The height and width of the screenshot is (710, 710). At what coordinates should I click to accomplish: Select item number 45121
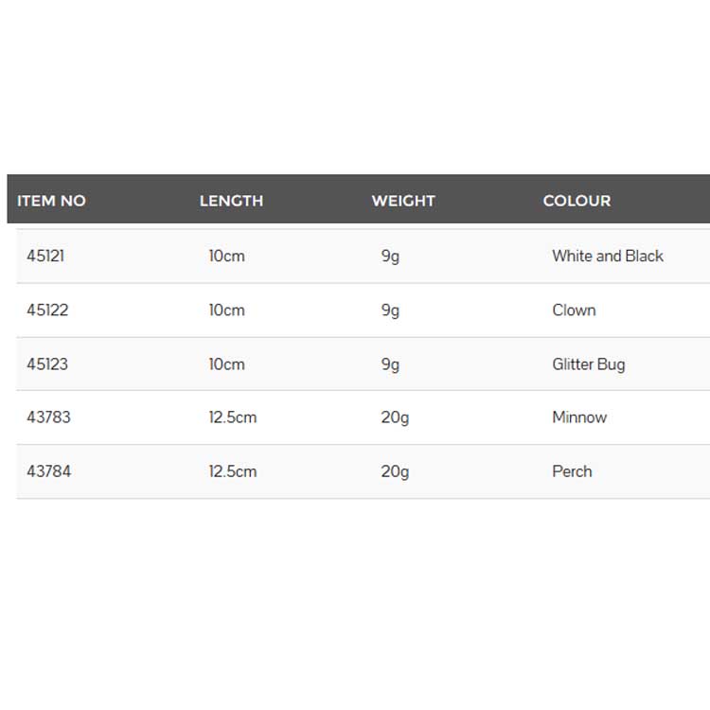click(45, 256)
